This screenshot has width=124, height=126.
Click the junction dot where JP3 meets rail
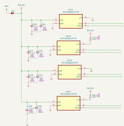pos(21,13)
